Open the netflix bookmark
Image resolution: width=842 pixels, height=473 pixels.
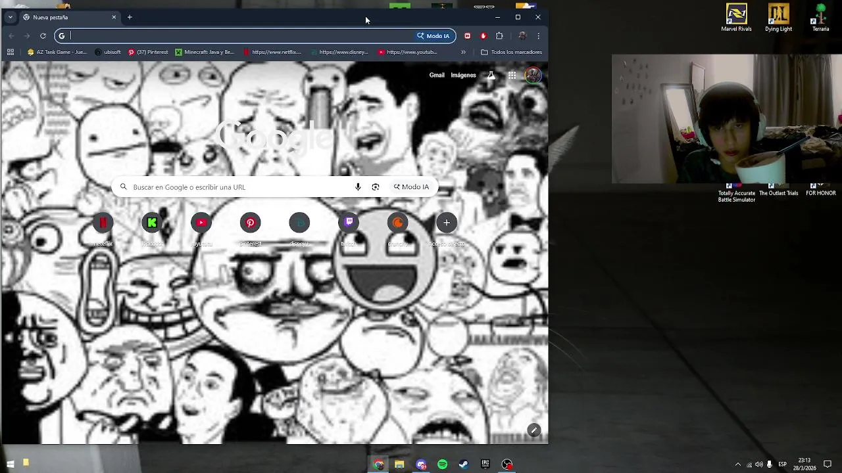(272, 52)
